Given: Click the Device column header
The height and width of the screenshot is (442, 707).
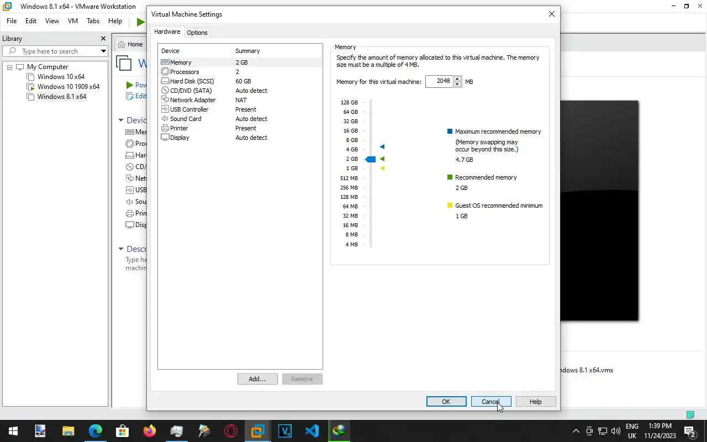Looking at the screenshot, I should point(195,51).
